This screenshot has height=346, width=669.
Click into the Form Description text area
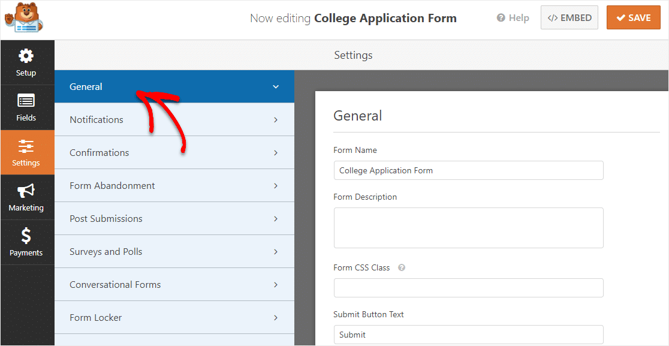(x=468, y=228)
